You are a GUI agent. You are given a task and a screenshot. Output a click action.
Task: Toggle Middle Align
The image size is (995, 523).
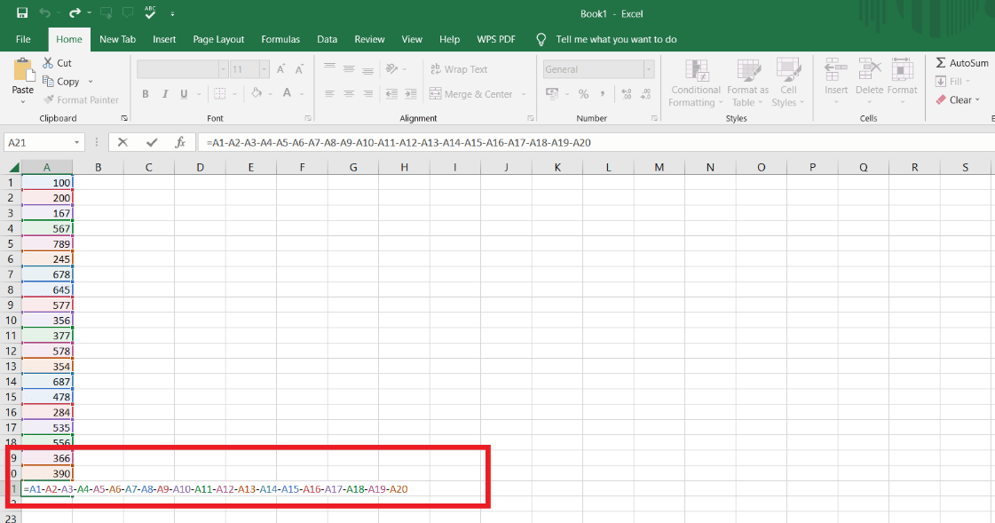[348, 68]
